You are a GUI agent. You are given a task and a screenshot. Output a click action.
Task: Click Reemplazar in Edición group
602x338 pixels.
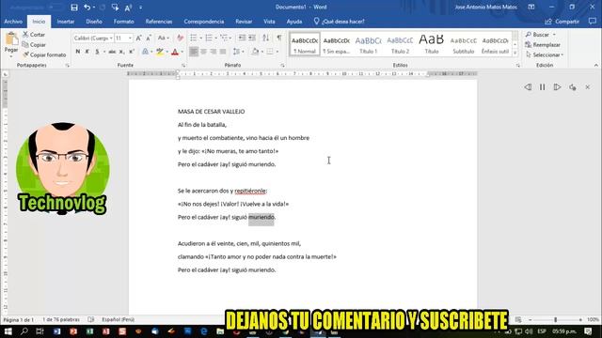tap(543, 45)
